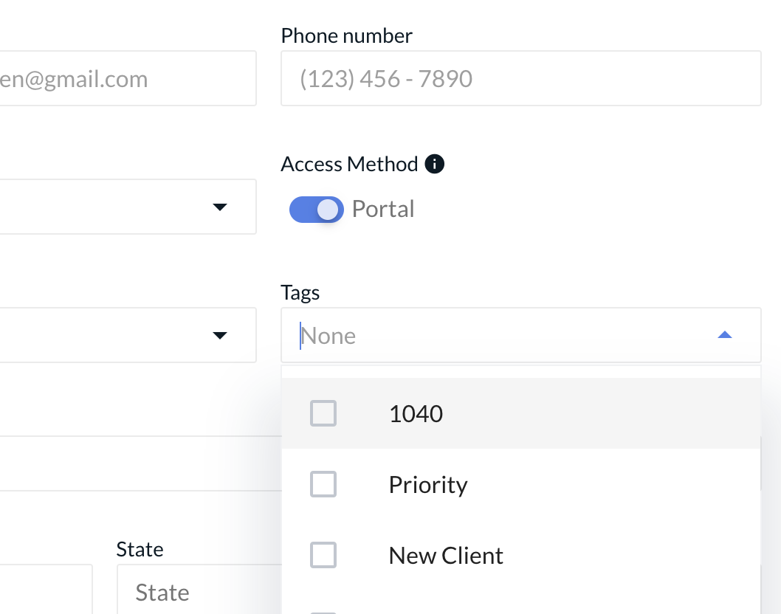Image resolution: width=781 pixels, height=614 pixels.
Task: Check the 1040 tag checkbox
Action: pyautogui.click(x=323, y=413)
